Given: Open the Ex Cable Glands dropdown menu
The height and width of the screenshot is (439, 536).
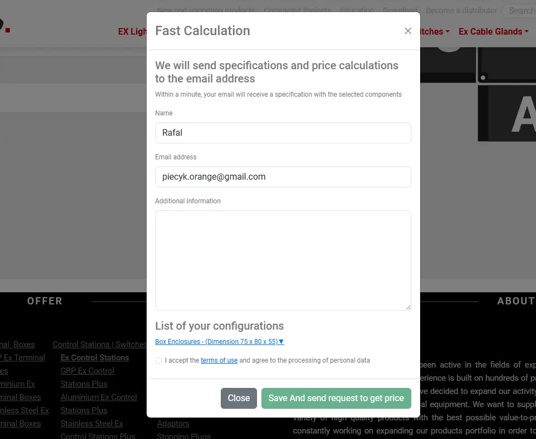Looking at the screenshot, I should coord(493,32).
